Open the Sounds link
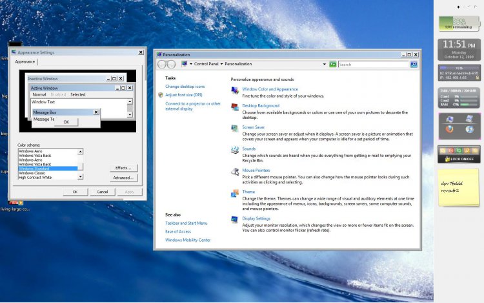484x303 pixels. [249, 149]
